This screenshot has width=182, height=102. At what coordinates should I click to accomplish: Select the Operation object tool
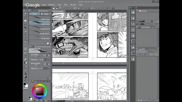(26, 21)
